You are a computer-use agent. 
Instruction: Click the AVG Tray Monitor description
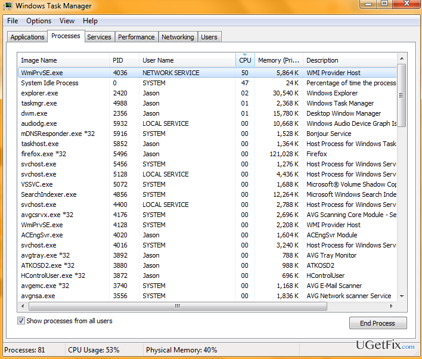point(331,255)
